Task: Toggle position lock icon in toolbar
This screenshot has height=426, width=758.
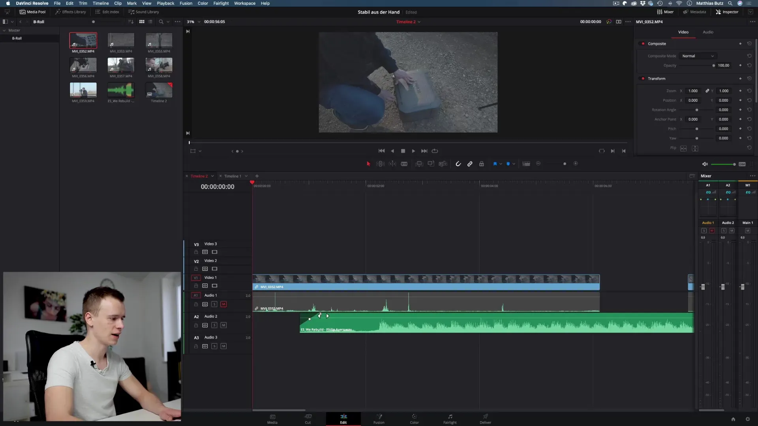Action: (482, 164)
